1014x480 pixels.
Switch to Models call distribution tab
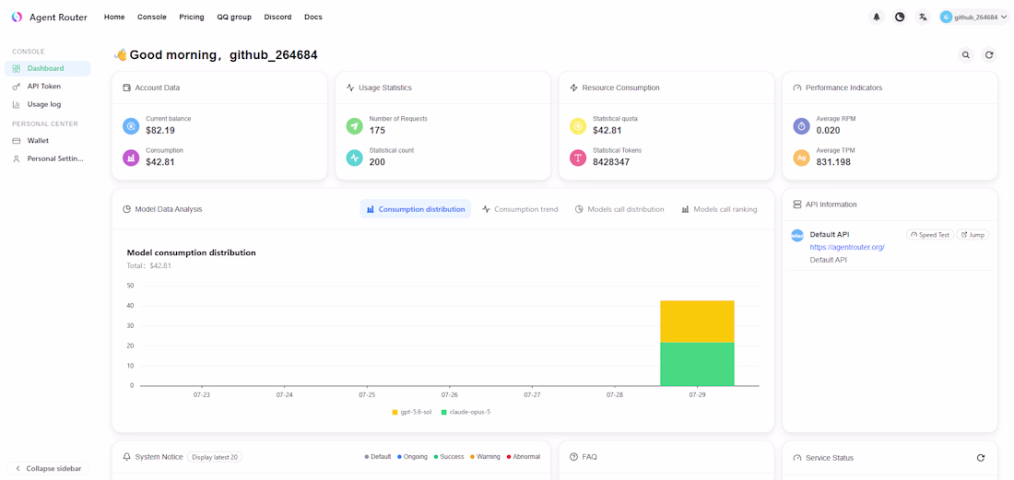619,209
